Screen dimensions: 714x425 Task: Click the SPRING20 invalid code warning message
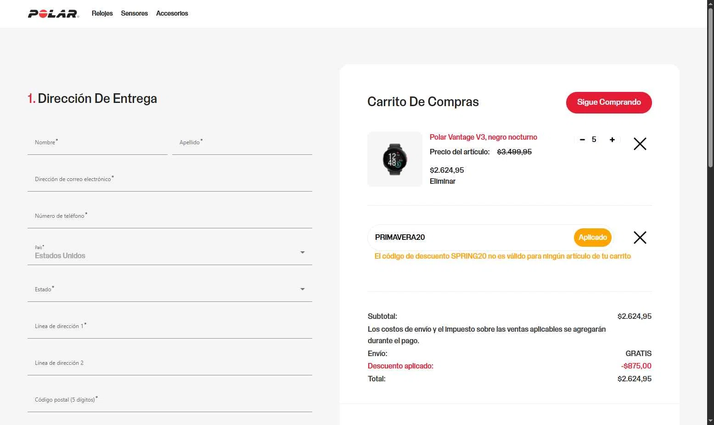click(503, 256)
